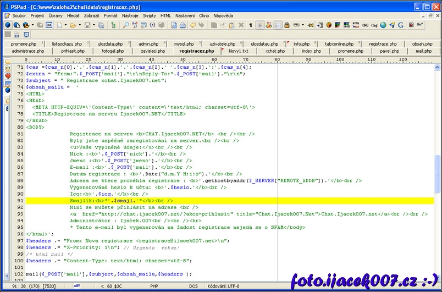442x292 pixels.
Task: Switch to the xchat.php tab
Action: tap(275, 51)
